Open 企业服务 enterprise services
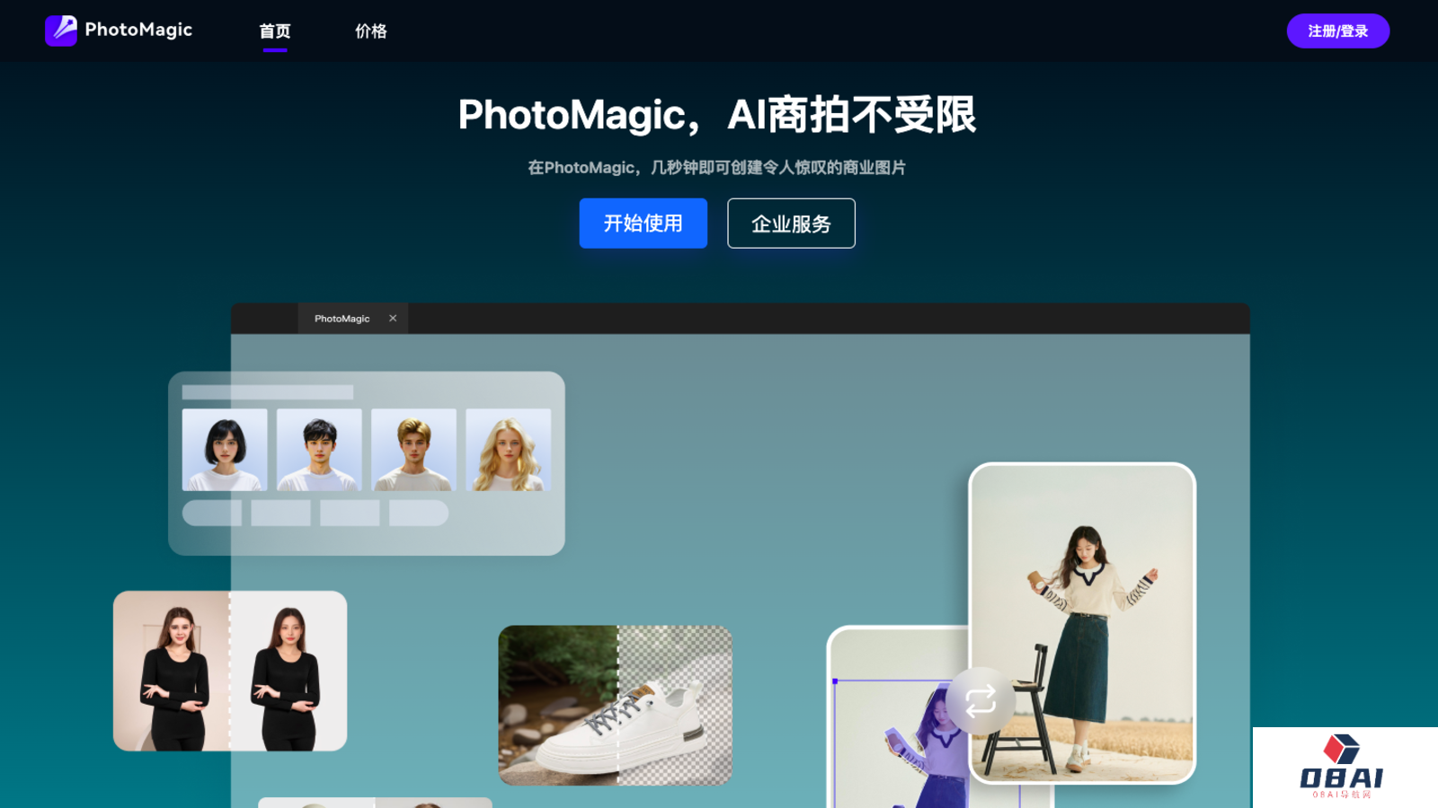This screenshot has height=808, width=1438. pyautogui.click(x=791, y=224)
